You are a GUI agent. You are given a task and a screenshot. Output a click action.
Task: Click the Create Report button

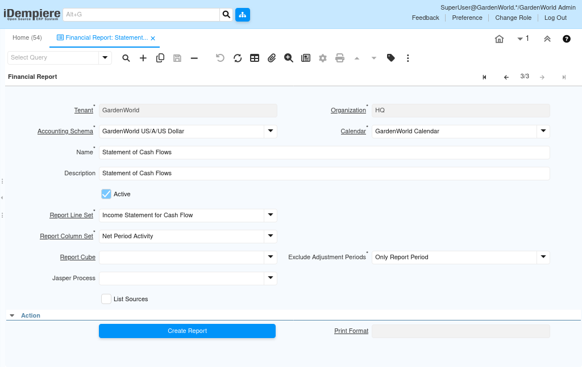coord(187,331)
